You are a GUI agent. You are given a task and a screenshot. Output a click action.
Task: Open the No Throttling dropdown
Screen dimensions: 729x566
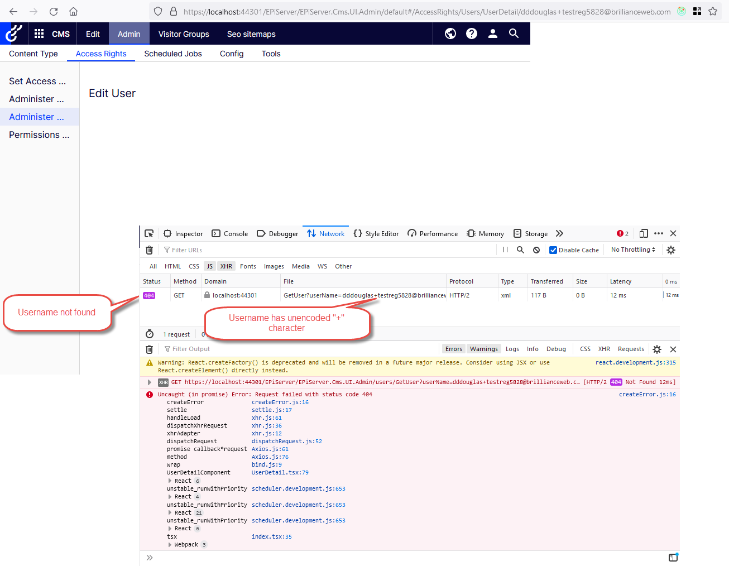click(x=633, y=250)
